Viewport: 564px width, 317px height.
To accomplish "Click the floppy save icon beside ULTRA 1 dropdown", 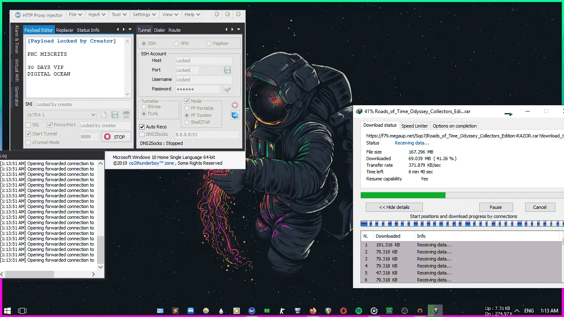I will (115, 115).
